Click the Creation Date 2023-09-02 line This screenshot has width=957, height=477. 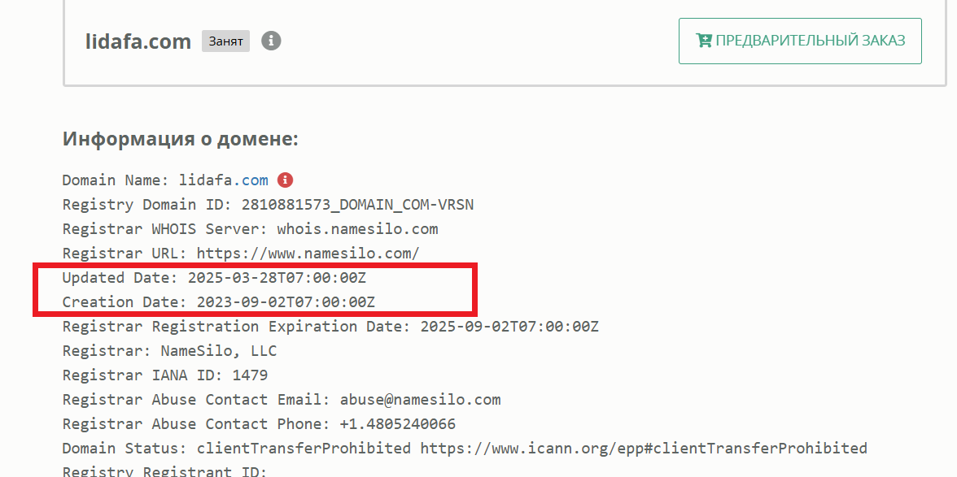218,302
